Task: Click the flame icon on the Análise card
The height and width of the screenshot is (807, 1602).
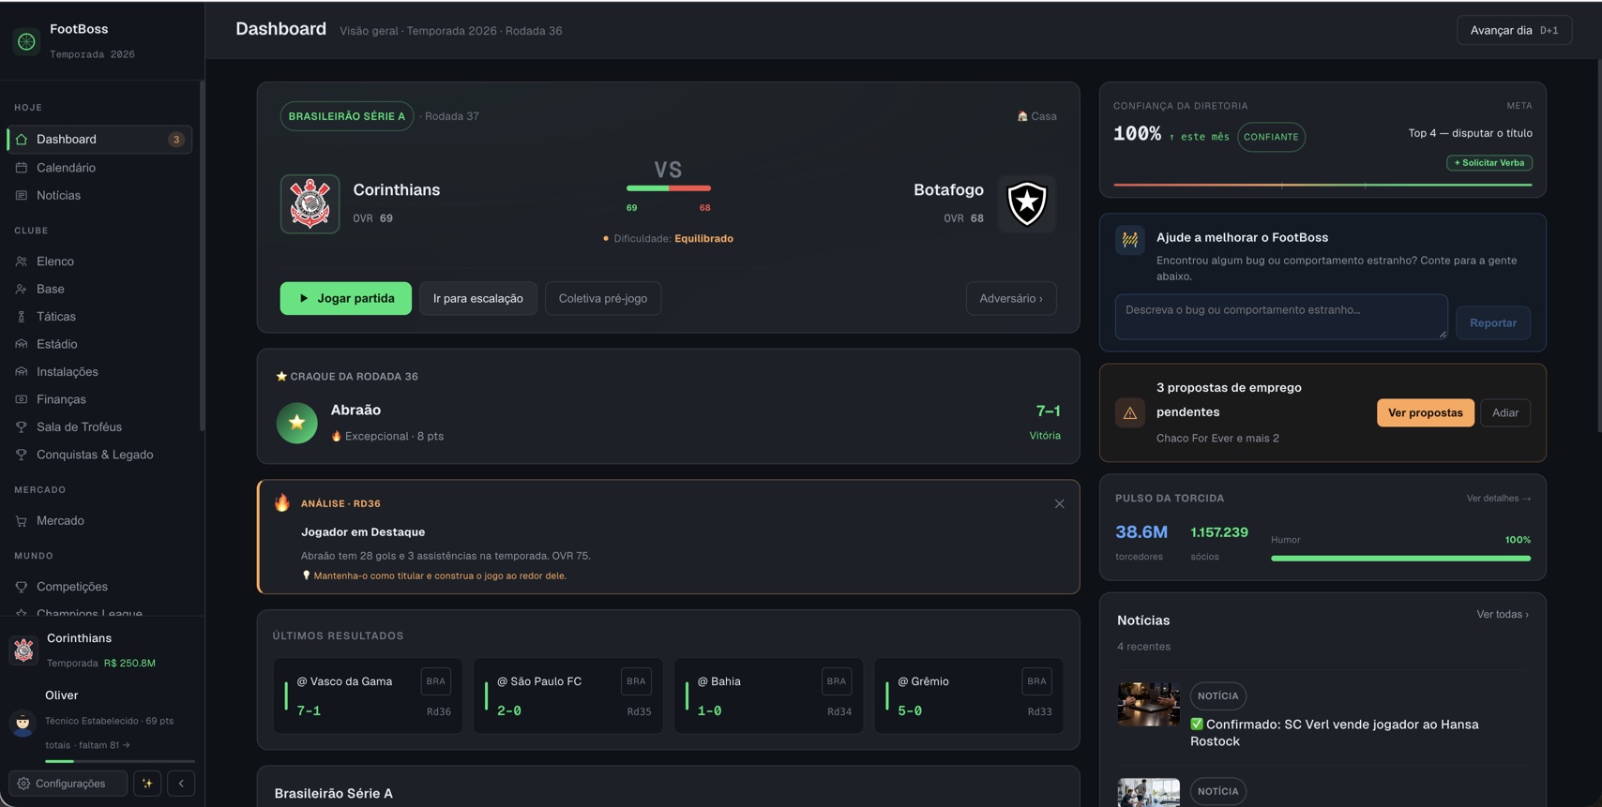Action: pos(282,502)
